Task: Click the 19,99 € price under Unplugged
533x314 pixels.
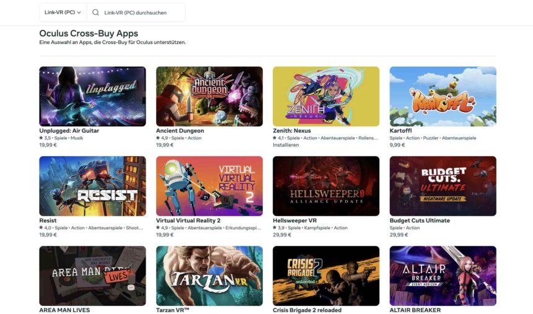Action: (48, 145)
